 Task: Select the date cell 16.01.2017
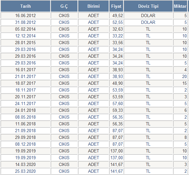click(x=25, y=70)
